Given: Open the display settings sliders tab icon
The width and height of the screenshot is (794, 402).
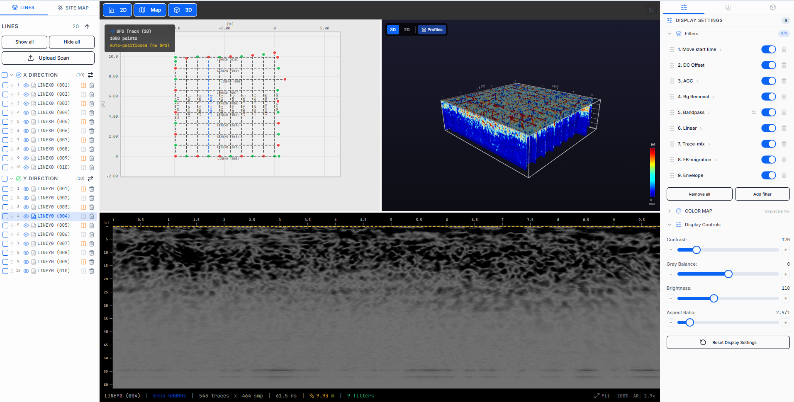Looking at the screenshot, I should (684, 7).
